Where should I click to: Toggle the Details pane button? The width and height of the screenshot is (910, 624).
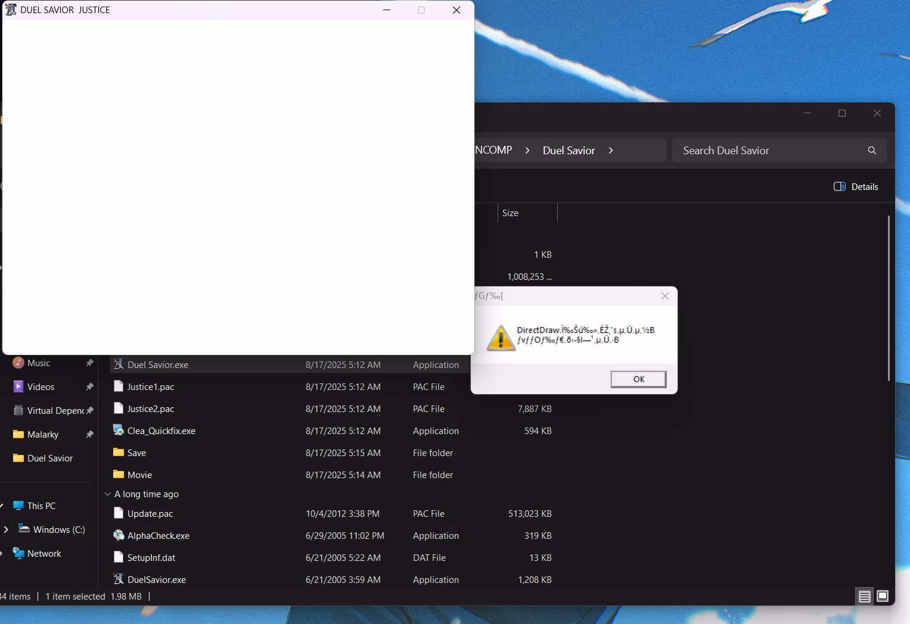coord(856,186)
